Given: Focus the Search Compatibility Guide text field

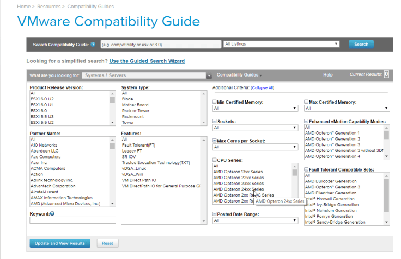Looking at the screenshot, I should (161, 45).
